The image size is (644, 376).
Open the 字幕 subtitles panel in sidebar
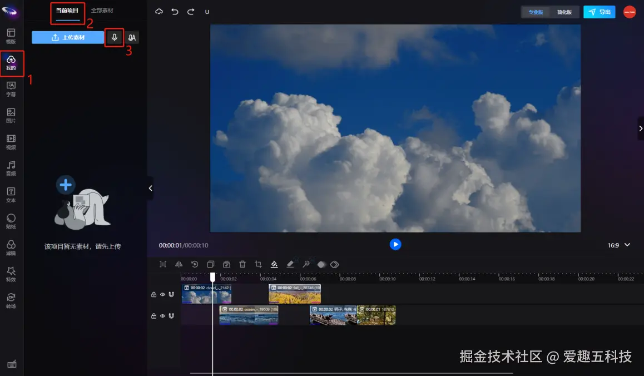pyautogui.click(x=11, y=88)
